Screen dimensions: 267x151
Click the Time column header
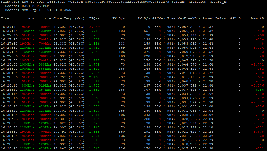point(5,19)
